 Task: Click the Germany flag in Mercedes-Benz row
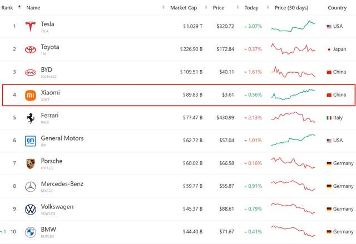(329, 186)
